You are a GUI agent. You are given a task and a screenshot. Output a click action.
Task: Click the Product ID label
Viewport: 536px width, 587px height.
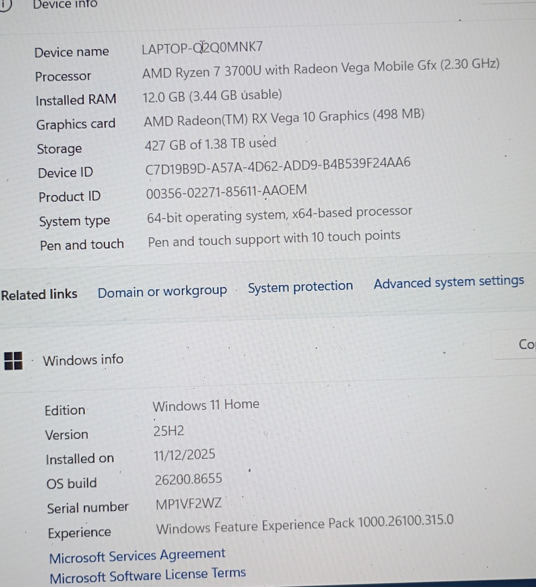(70, 197)
